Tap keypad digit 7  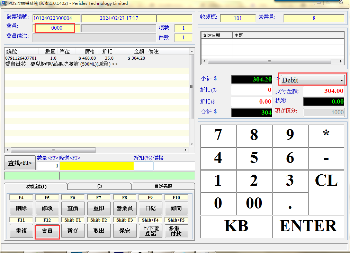218,136
